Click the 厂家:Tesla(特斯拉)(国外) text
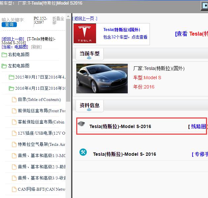Screen dimensions: 208x198 [159, 68]
